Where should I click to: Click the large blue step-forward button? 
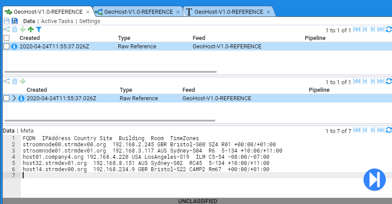coord(374,180)
